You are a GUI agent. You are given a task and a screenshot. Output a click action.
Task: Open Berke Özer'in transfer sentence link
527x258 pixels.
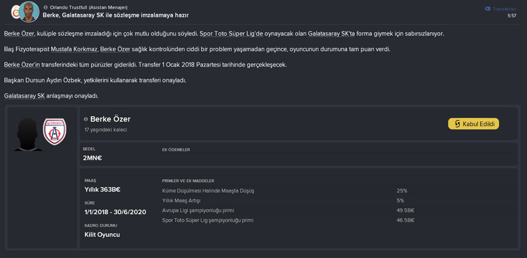tap(22, 65)
